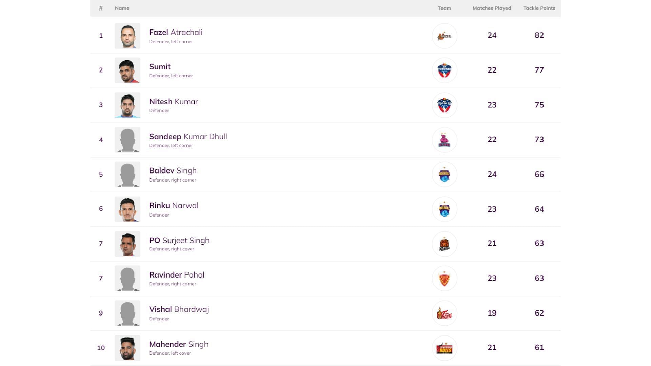Open Sumit's player profile link
Viewport: 651px width, 366px height.
(160, 67)
